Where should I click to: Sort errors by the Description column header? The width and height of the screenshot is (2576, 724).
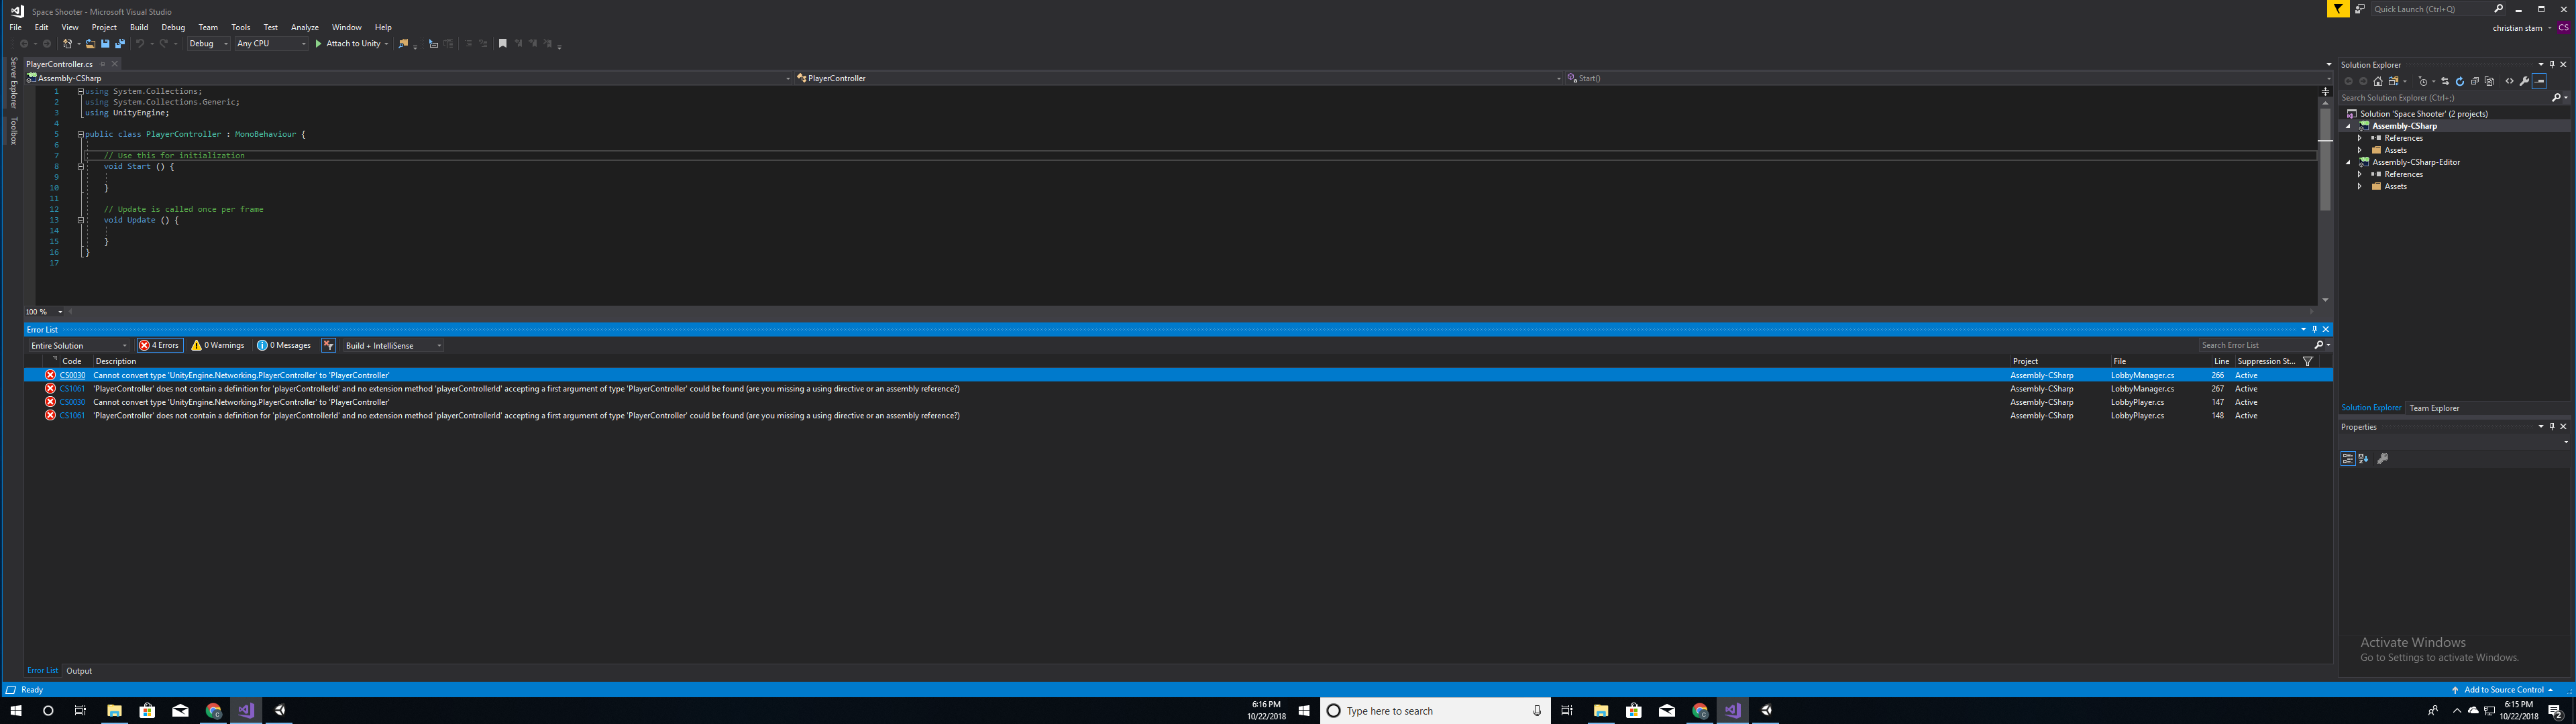(116, 361)
